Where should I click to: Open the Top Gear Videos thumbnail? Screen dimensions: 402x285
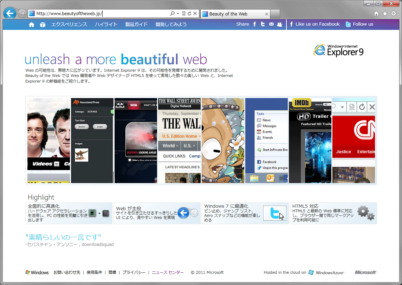click(49, 141)
